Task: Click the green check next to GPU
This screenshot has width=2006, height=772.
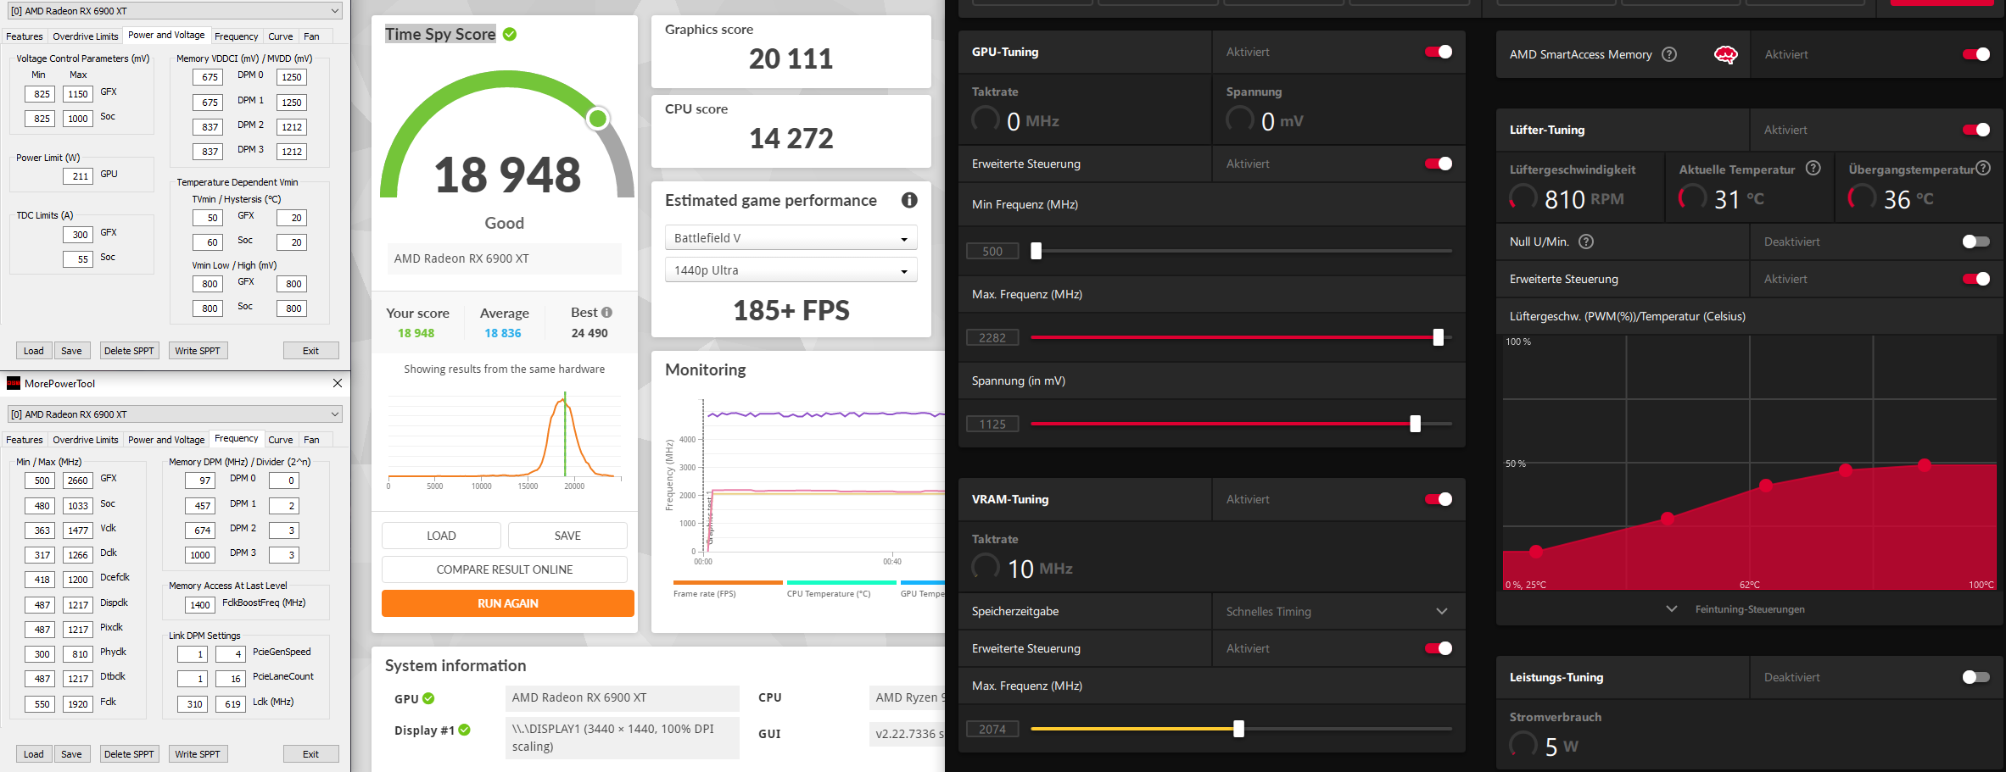Action: point(428,698)
